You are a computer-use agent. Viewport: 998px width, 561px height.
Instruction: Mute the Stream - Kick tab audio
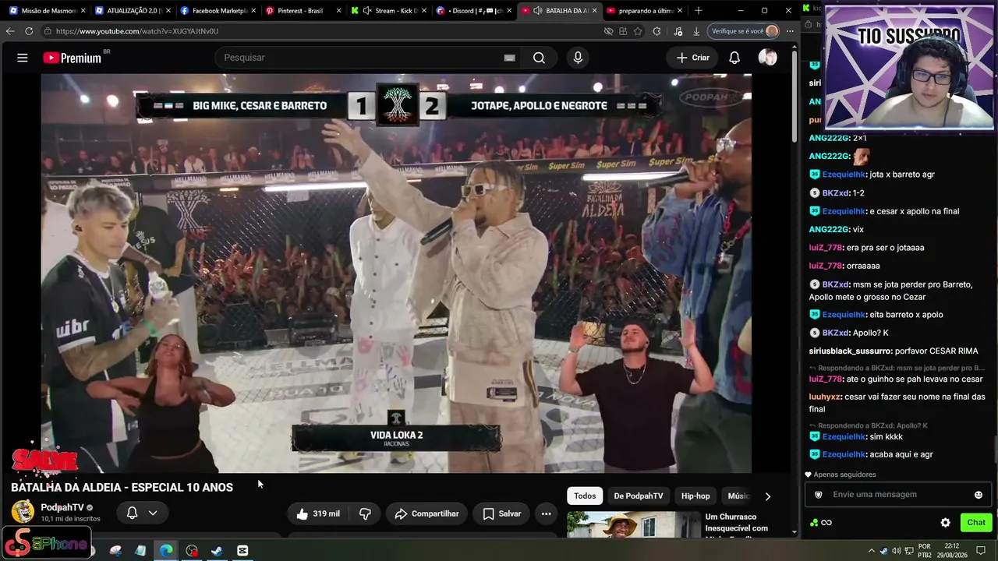[x=367, y=11]
